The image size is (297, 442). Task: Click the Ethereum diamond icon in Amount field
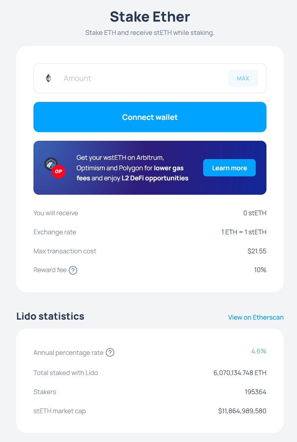tap(49, 78)
